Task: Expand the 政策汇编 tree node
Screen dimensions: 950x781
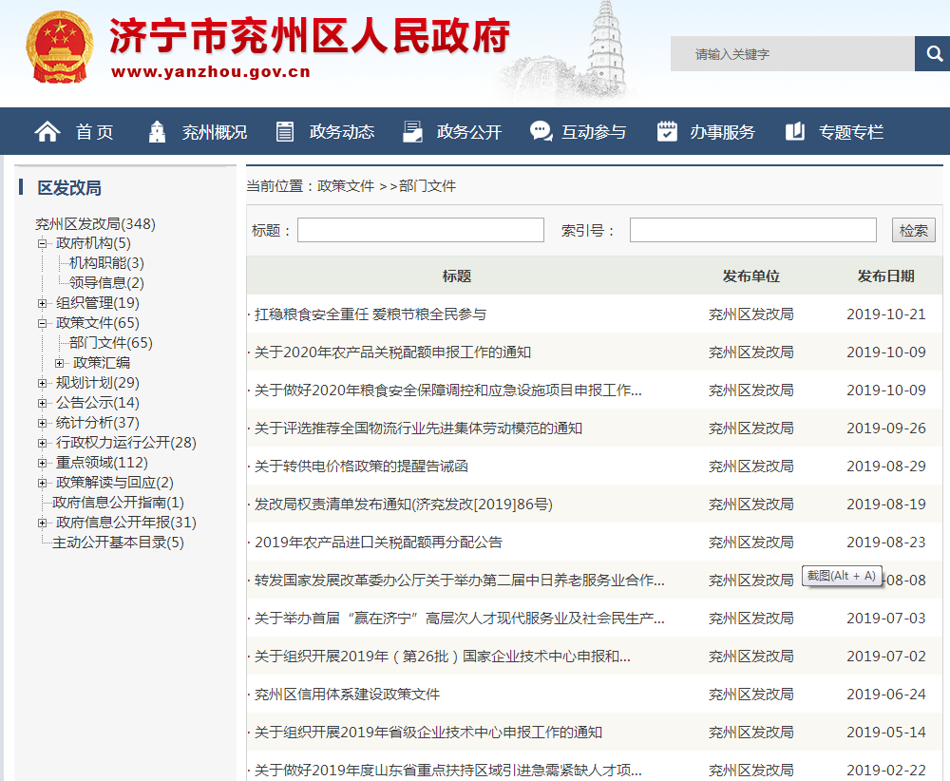Action: click(60, 363)
